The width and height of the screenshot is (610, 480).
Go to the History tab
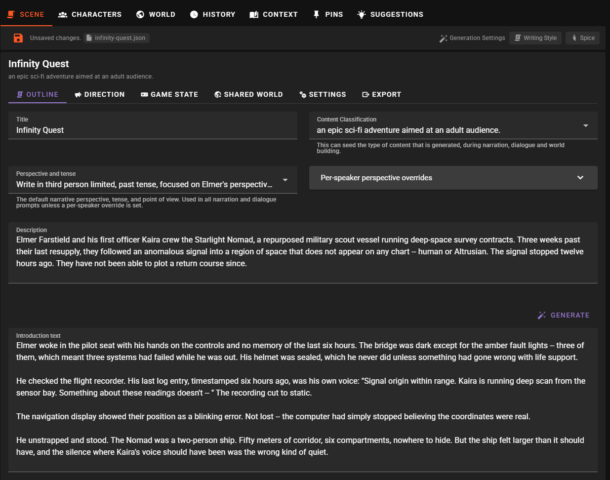tap(212, 14)
